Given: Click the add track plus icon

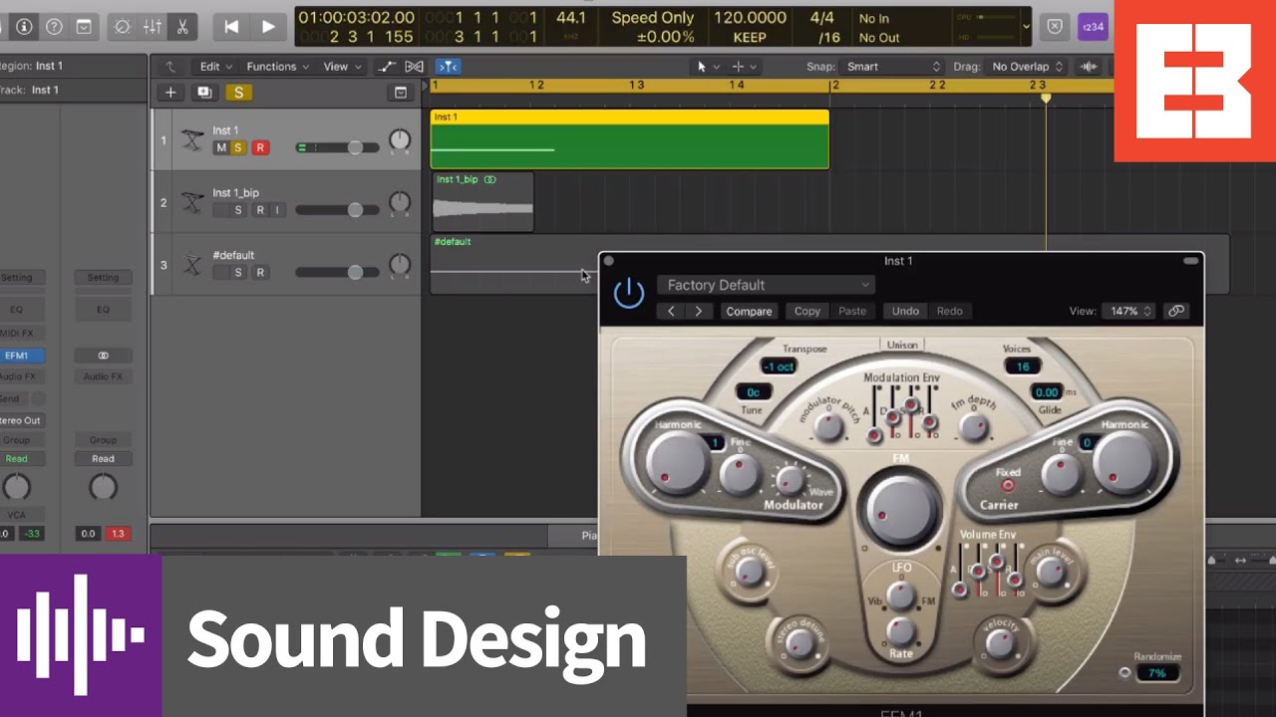Looking at the screenshot, I should pyautogui.click(x=170, y=93).
